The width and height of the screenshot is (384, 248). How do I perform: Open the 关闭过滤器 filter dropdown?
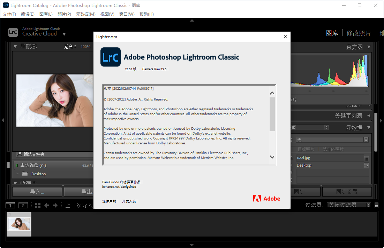[x=349, y=205]
